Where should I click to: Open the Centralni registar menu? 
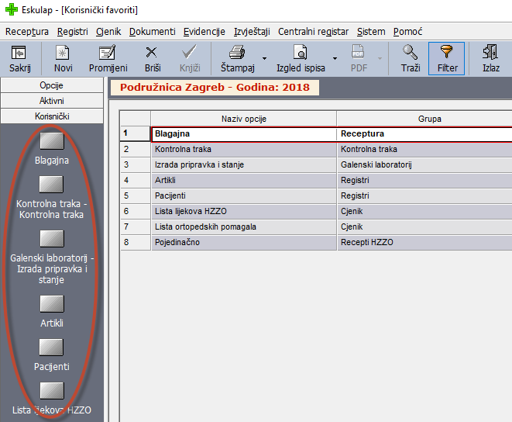coord(314,32)
